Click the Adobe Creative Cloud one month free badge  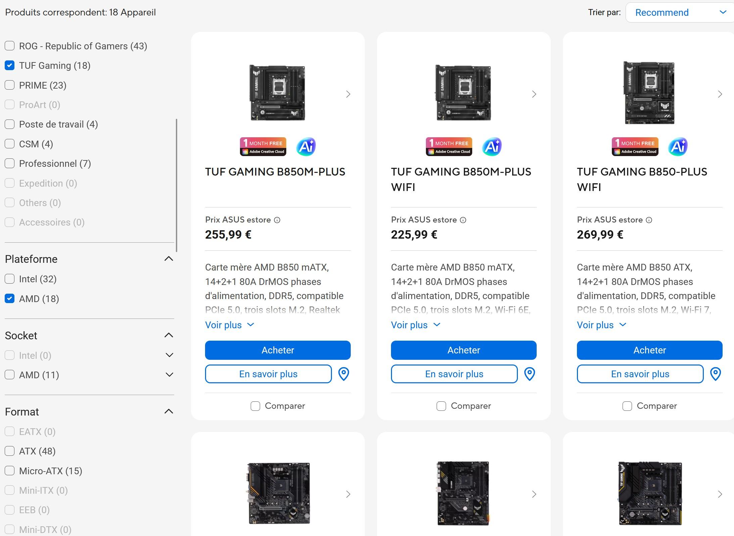point(263,146)
